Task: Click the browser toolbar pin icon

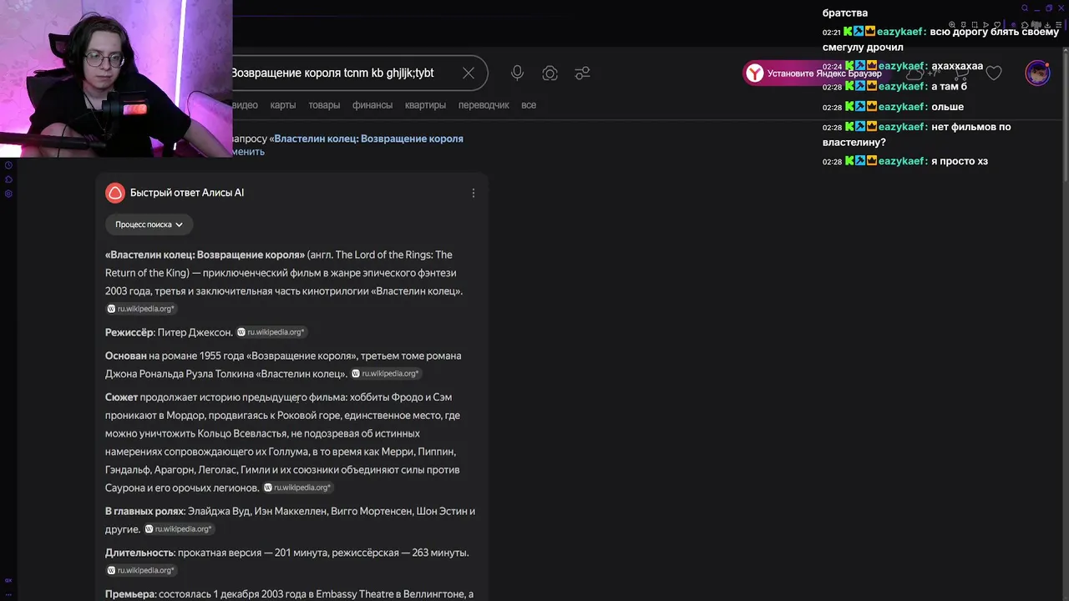Action: 964,26
